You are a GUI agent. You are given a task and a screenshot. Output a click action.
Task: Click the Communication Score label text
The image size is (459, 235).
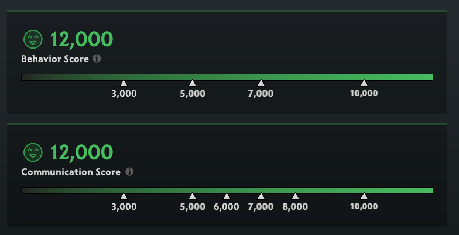[71, 172]
